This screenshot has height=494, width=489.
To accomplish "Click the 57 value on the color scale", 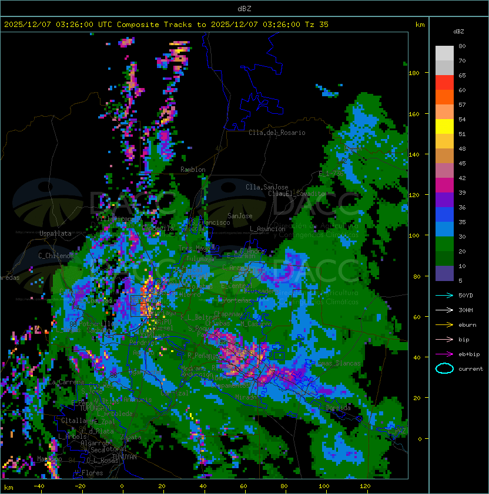I will coord(462,104).
